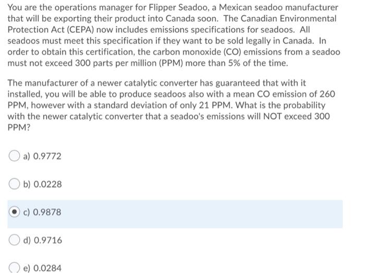This screenshot has width=365, height=273.
Task: Click the selected c) 0.9878 radio button
Action: [15, 212]
